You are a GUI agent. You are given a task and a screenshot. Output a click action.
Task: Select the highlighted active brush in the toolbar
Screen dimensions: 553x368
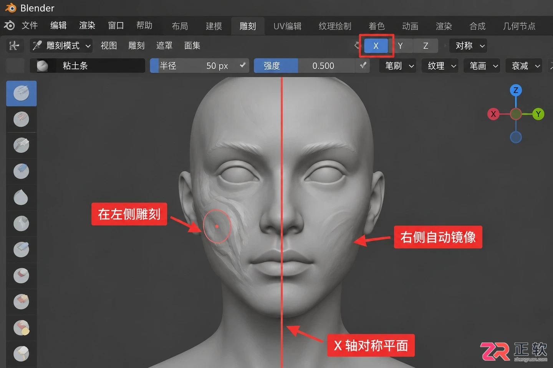click(22, 93)
